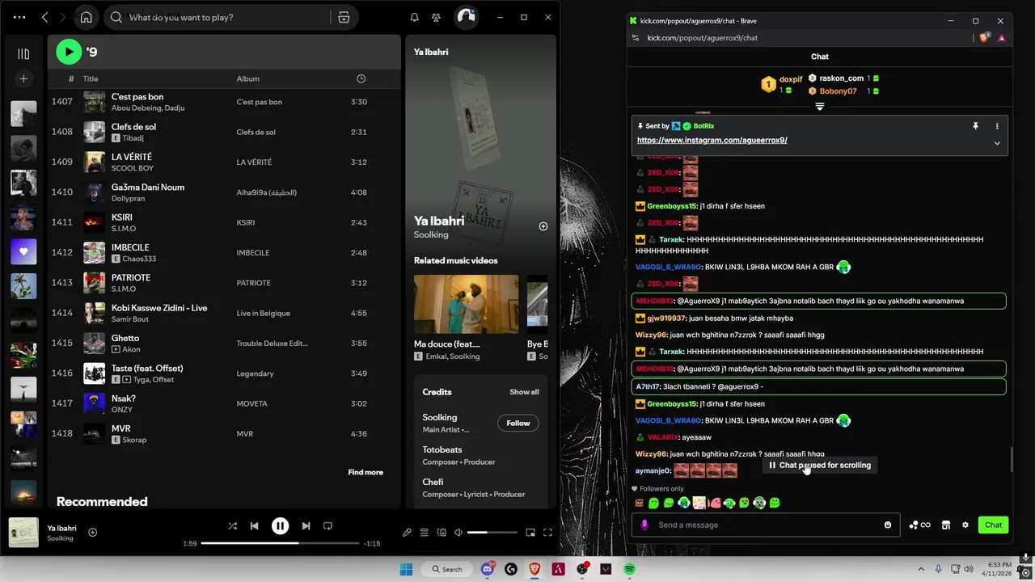
Task: Toggle shuffle in player bar
Action: 232,525
